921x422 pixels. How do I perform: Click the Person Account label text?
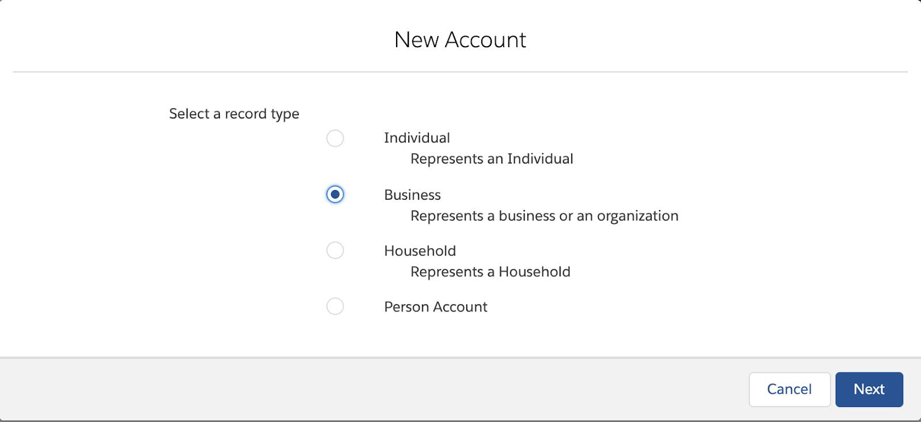pos(435,307)
